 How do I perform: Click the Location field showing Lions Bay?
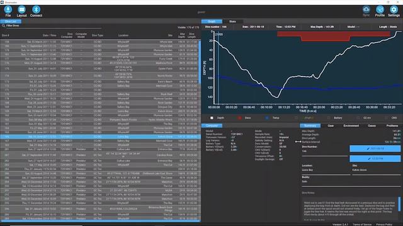(326, 170)
